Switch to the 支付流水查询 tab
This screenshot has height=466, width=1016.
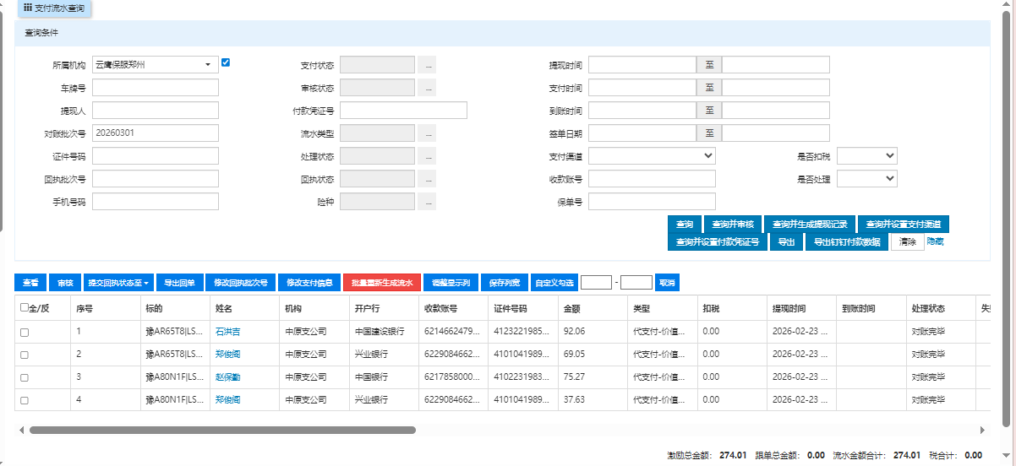(x=53, y=8)
